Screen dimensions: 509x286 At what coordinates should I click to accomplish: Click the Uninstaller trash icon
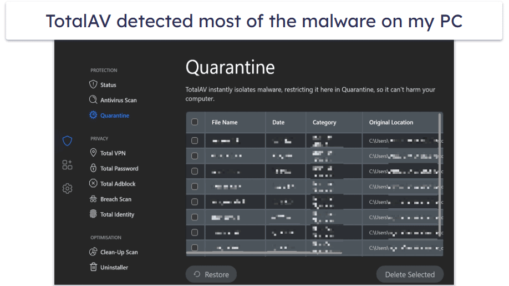pos(93,267)
